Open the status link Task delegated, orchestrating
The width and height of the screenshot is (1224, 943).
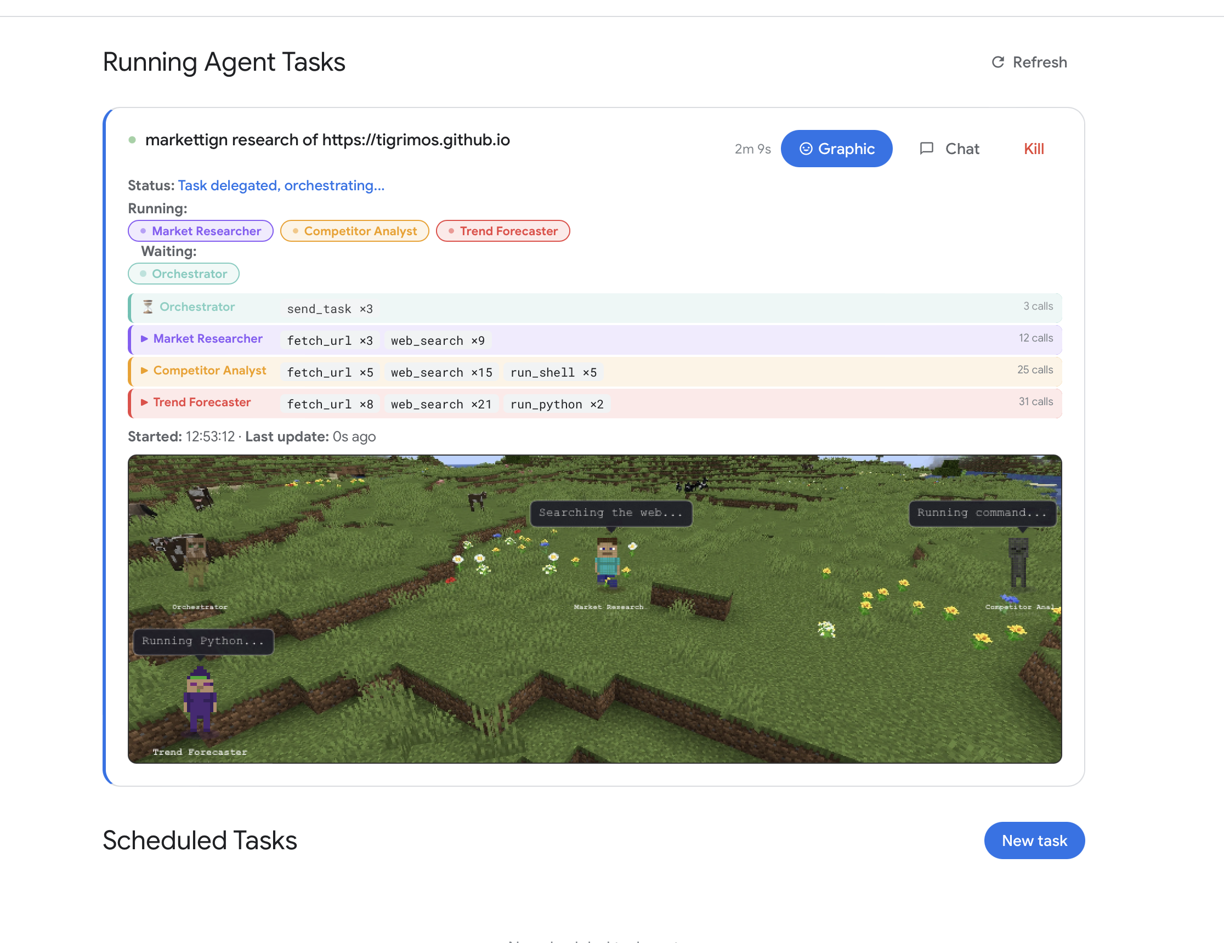[281, 185]
